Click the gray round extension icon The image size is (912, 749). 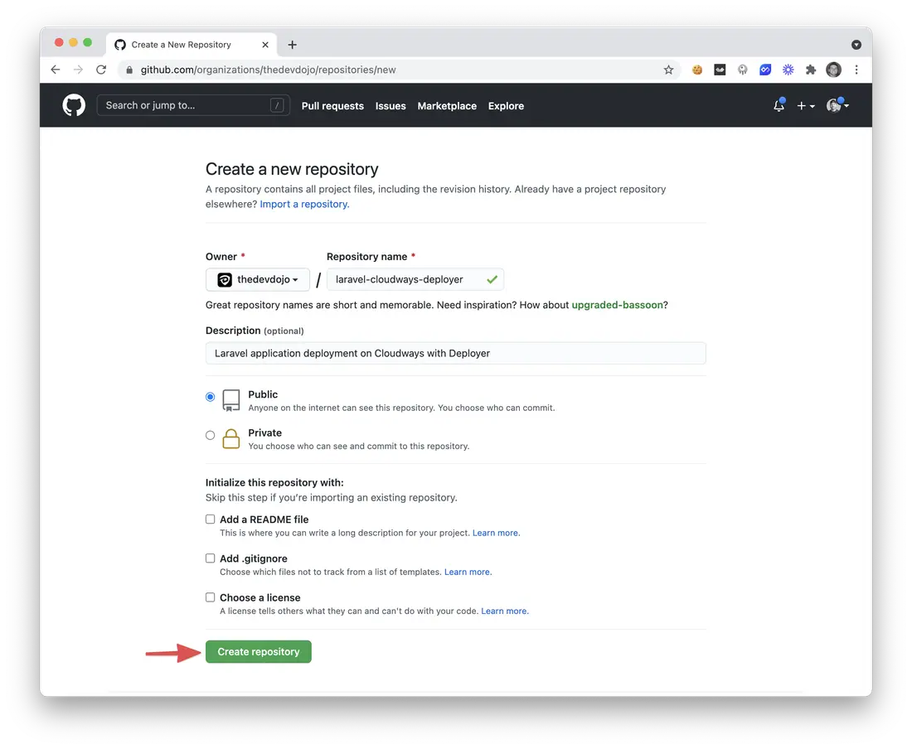pos(742,70)
